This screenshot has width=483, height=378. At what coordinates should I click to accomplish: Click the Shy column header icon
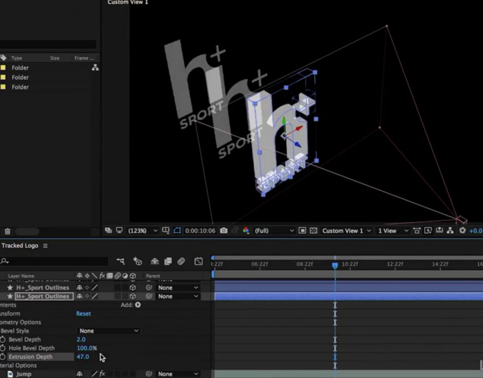pyautogui.click(x=79, y=275)
